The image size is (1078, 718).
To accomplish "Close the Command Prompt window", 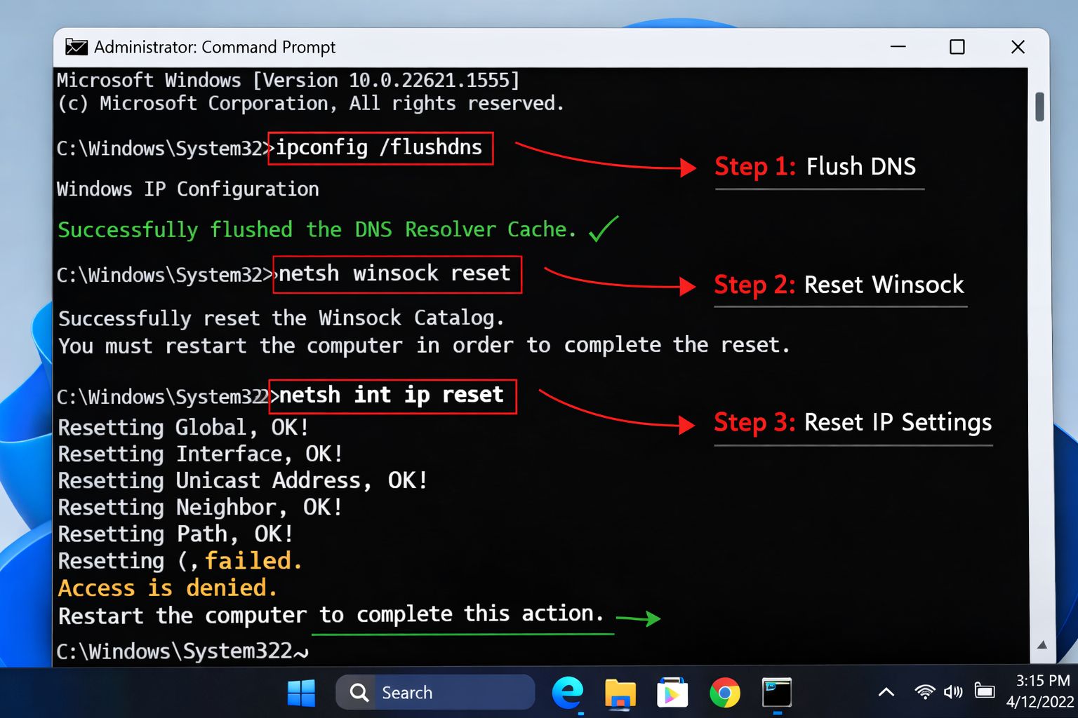I will tap(1018, 47).
